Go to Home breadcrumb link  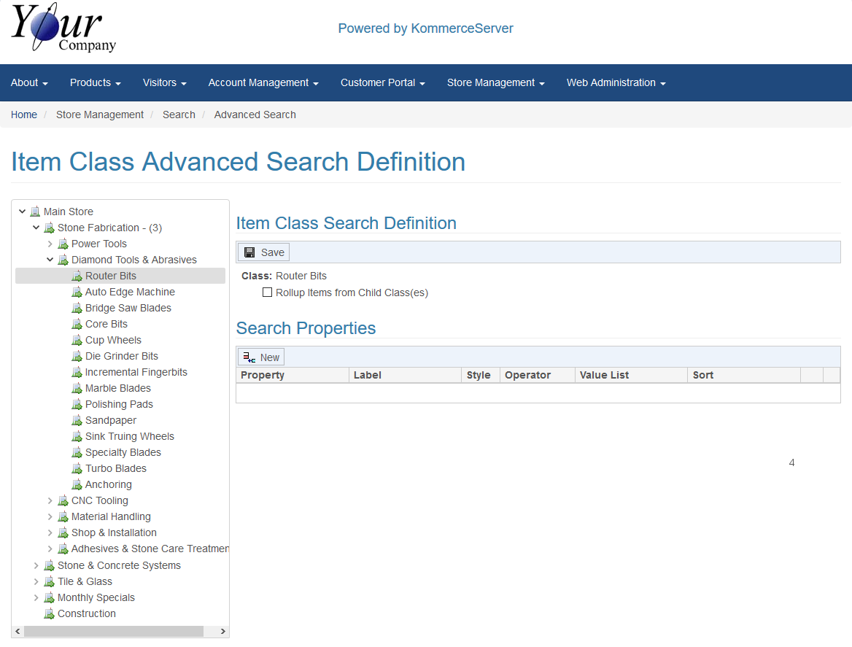click(24, 115)
